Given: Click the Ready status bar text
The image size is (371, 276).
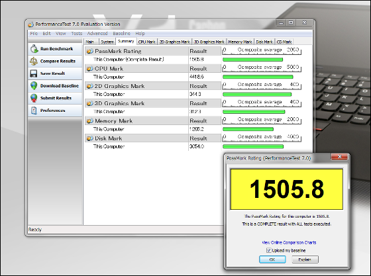Looking at the screenshot, I should 34,230.
